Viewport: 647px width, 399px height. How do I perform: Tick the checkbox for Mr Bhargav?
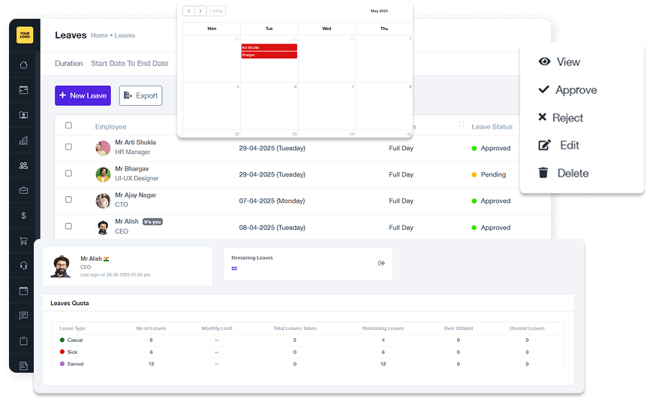coord(68,173)
